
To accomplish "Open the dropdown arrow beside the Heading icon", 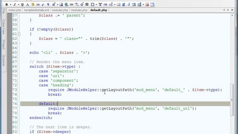I will [57, 4].
